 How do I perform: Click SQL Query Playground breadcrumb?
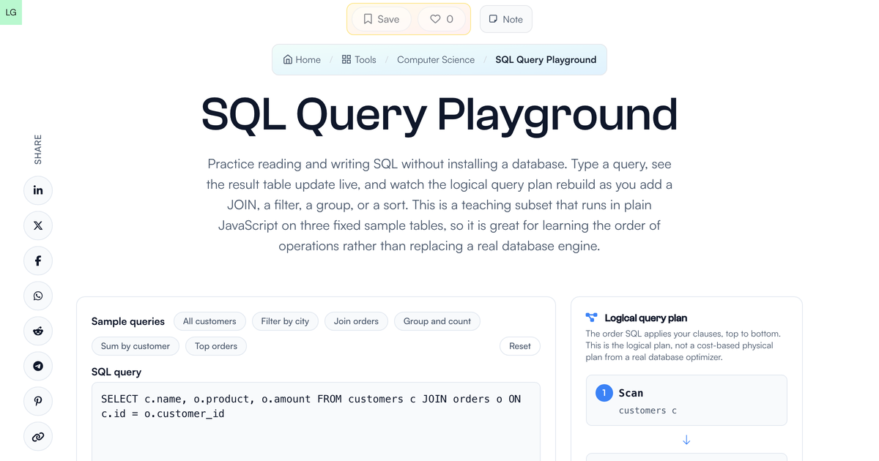(x=546, y=60)
